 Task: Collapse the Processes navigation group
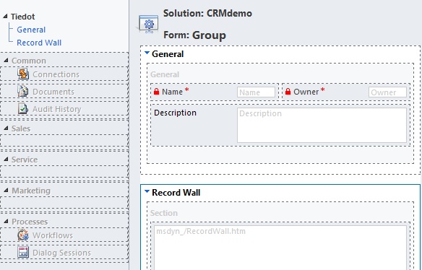[x=7, y=222]
